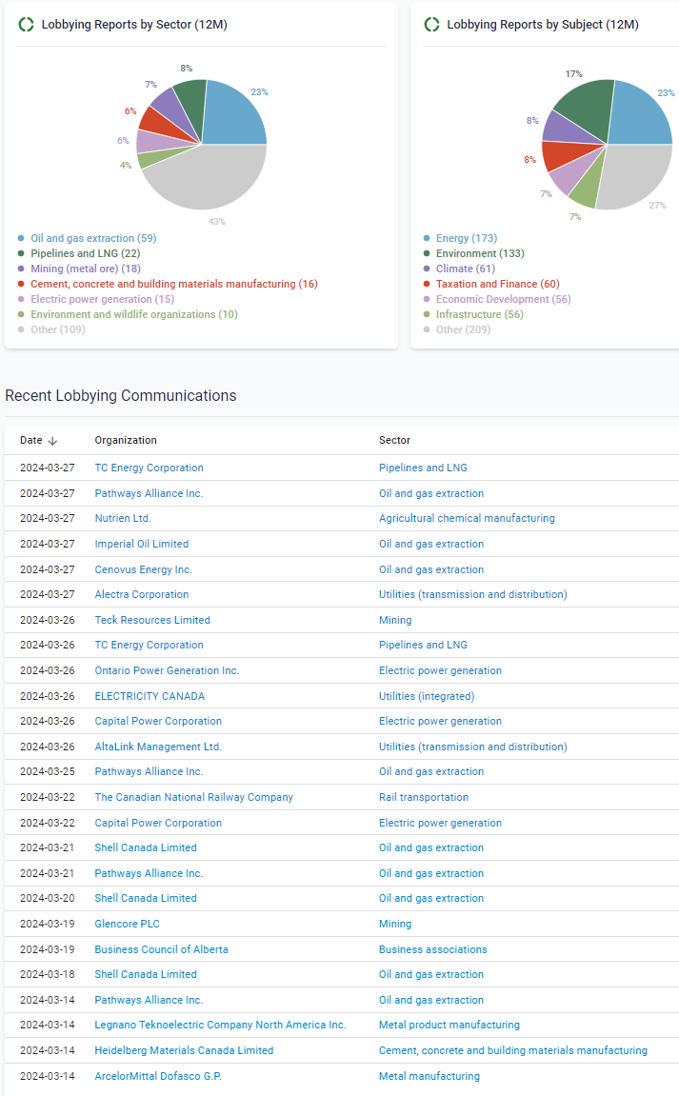Open Capital Power Corporation link dated 2024-03-22
This screenshot has width=679, height=1096.
[x=158, y=824]
